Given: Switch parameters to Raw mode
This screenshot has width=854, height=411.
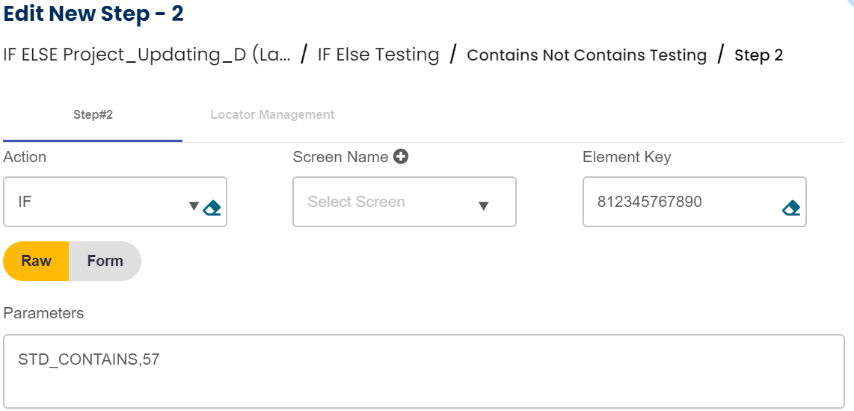Looking at the screenshot, I should (x=36, y=261).
